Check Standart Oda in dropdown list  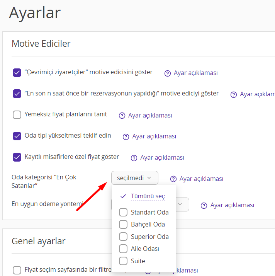123,212
